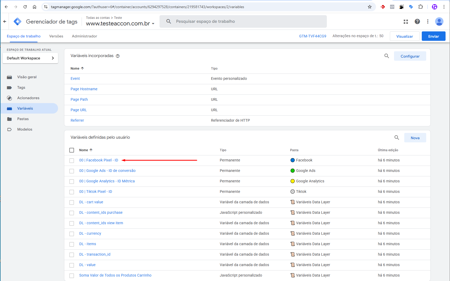Switch to the Administrador tab
Screen dimensions: 450x281
[x=84, y=36]
